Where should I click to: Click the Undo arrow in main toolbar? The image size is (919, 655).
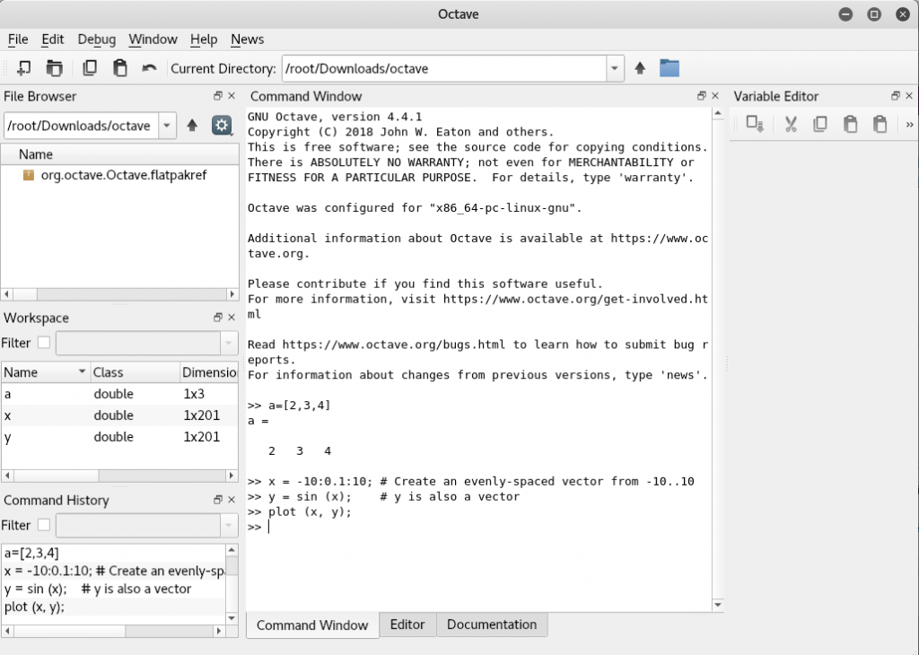[150, 68]
